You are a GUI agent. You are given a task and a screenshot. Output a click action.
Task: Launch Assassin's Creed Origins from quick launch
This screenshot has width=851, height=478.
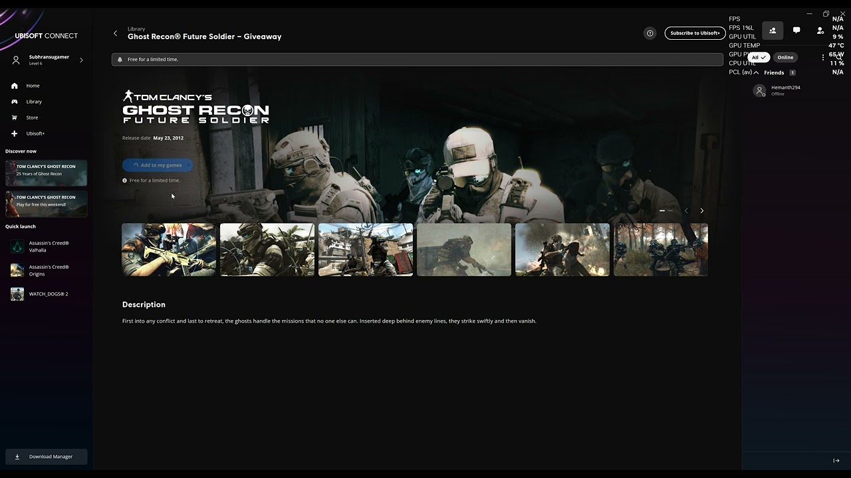(x=46, y=270)
